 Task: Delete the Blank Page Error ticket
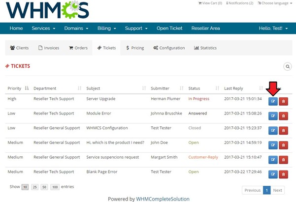click(x=284, y=174)
